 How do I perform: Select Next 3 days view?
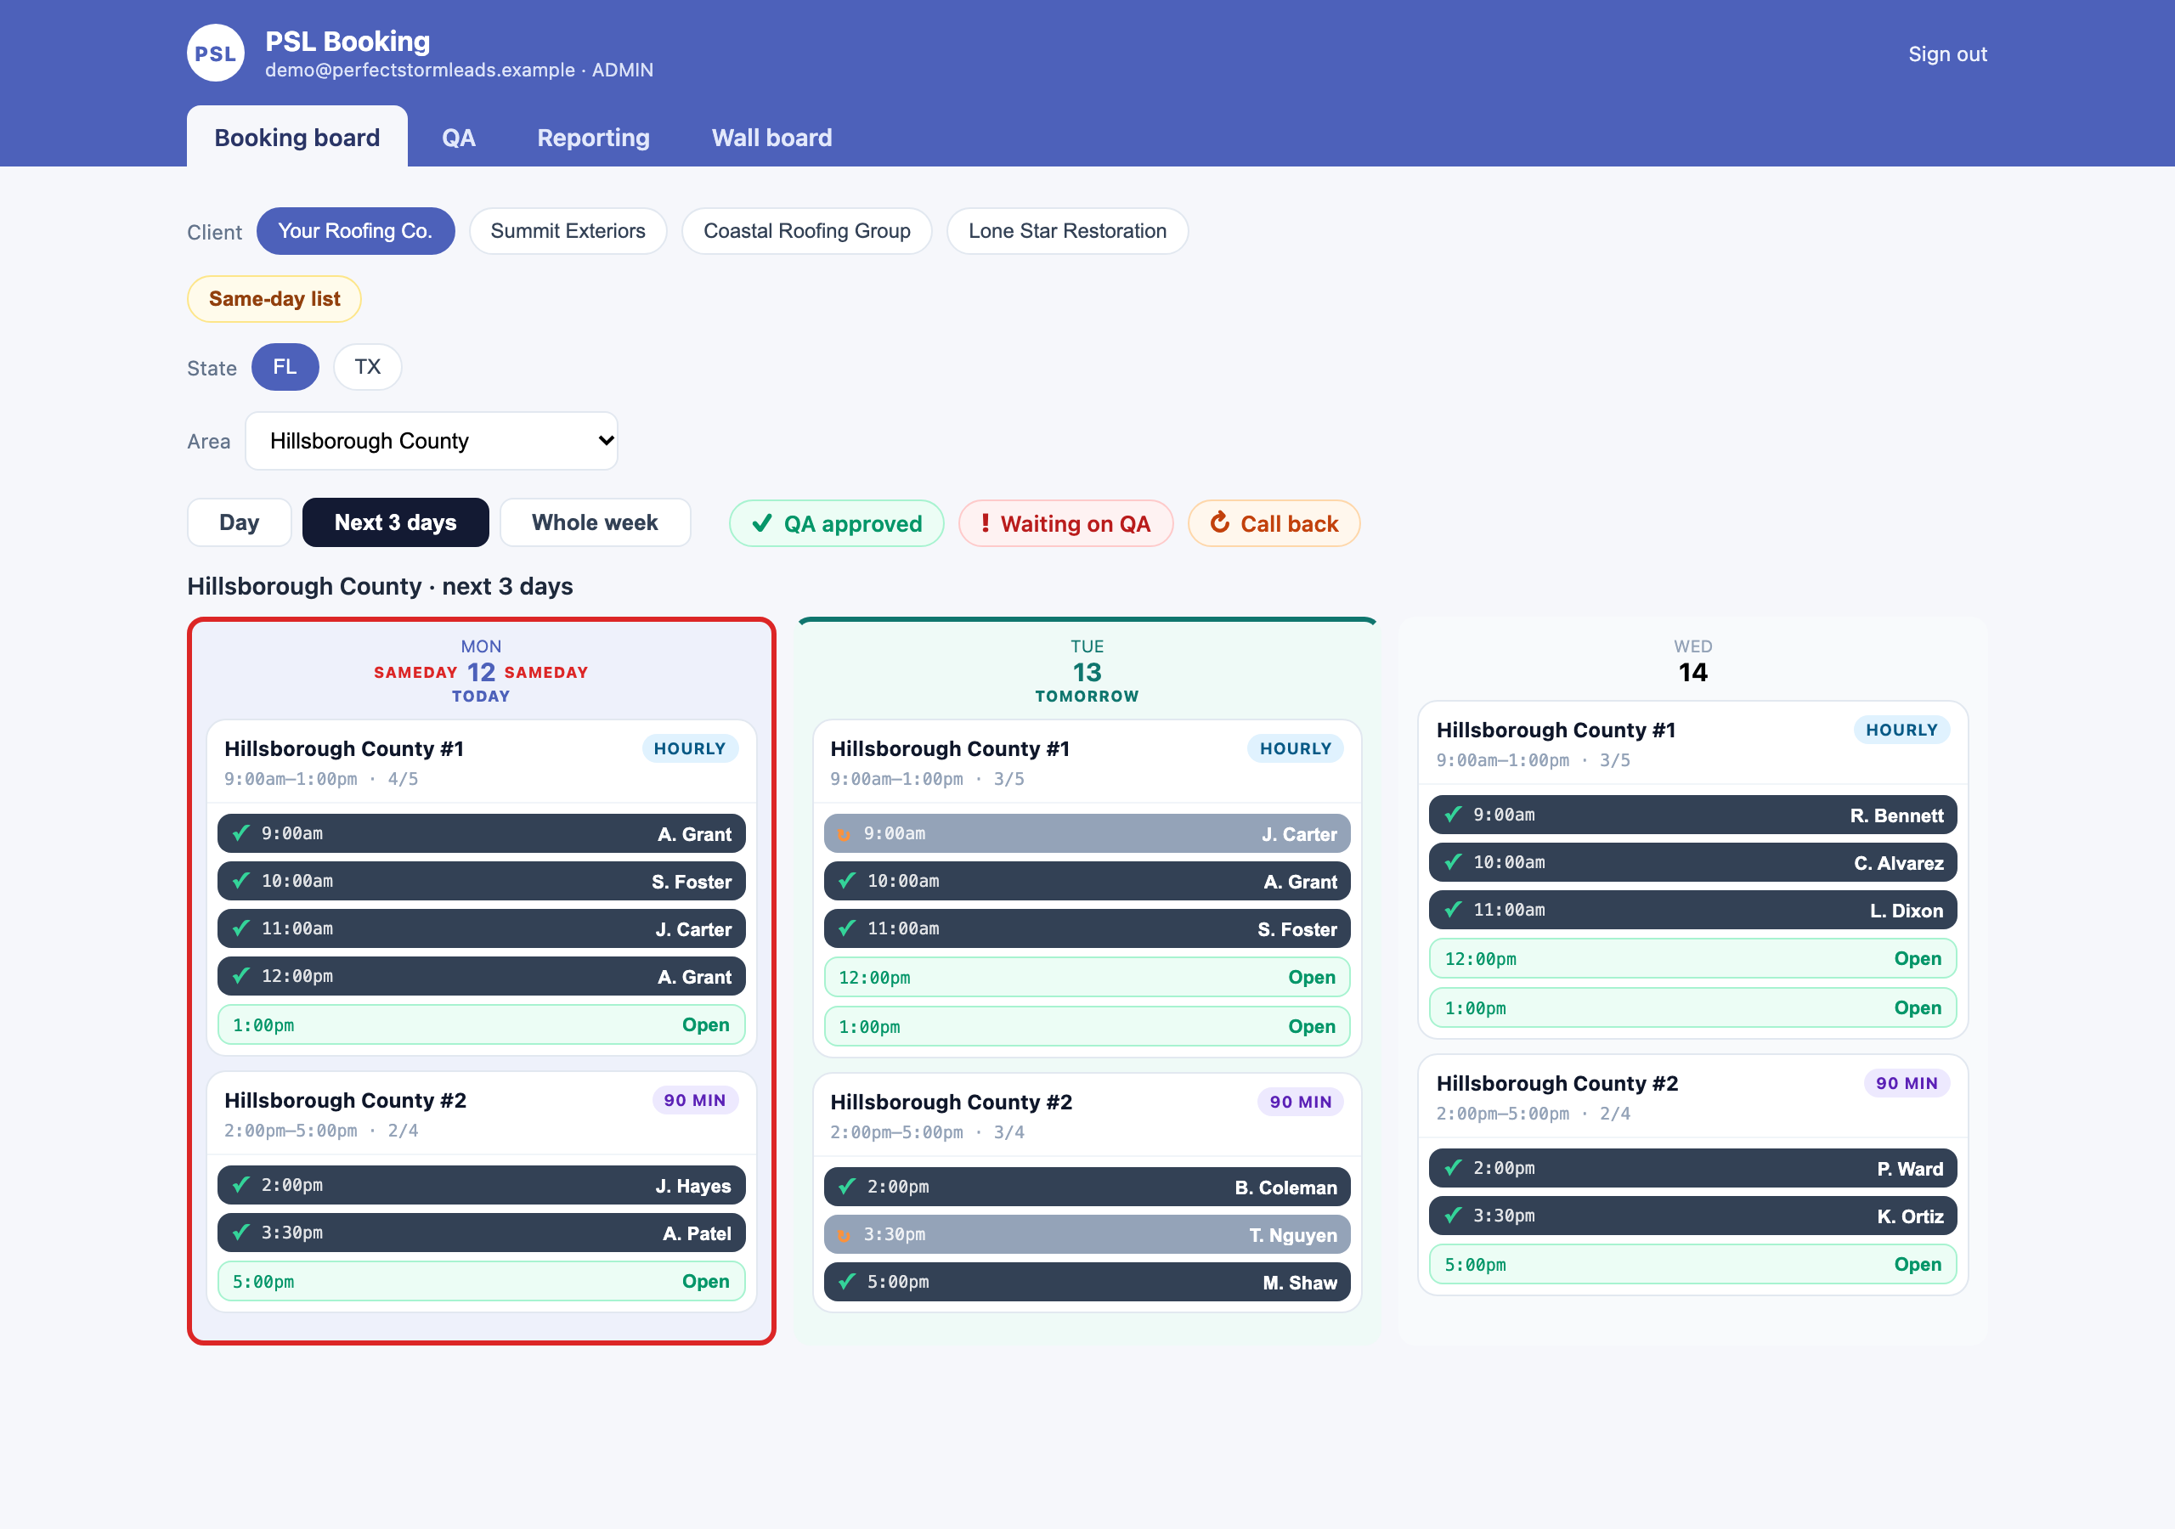pos(395,522)
